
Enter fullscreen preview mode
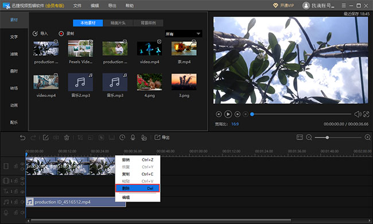point(366,114)
